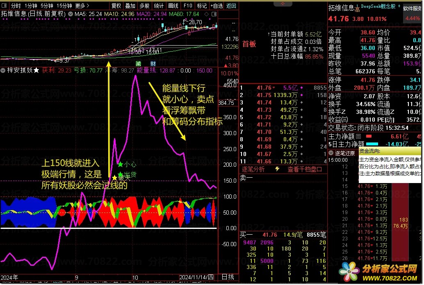The height and width of the screenshot is (285, 424).
Task: Click the 买一 bid price row
Action: point(283,235)
